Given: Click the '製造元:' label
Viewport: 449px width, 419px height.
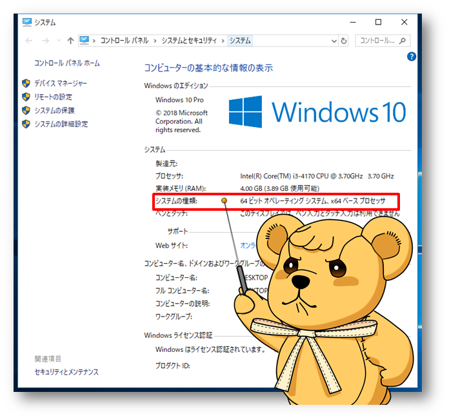Looking at the screenshot, I should tap(166, 164).
